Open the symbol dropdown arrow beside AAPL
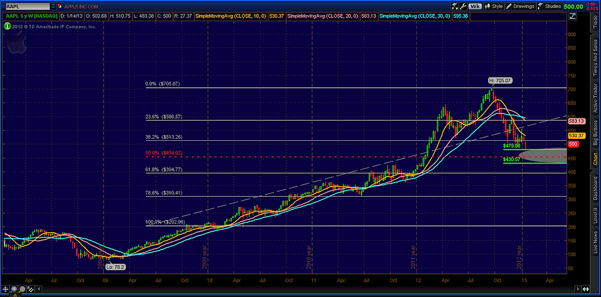 (x=53, y=6)
